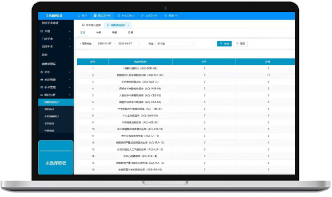Expand the 术后管理 sidebar chevron
Viewport: 332px width, 197px height.
coord(69,80)
